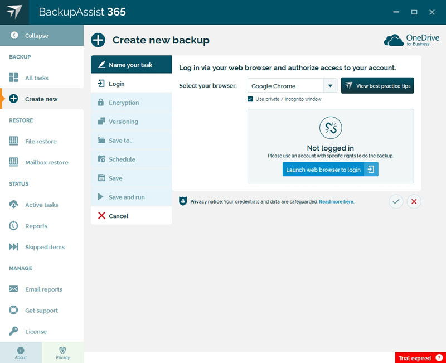Select Create new in sidebar
The width and height of the screenshot is (446, 363).
click(42, 99)
